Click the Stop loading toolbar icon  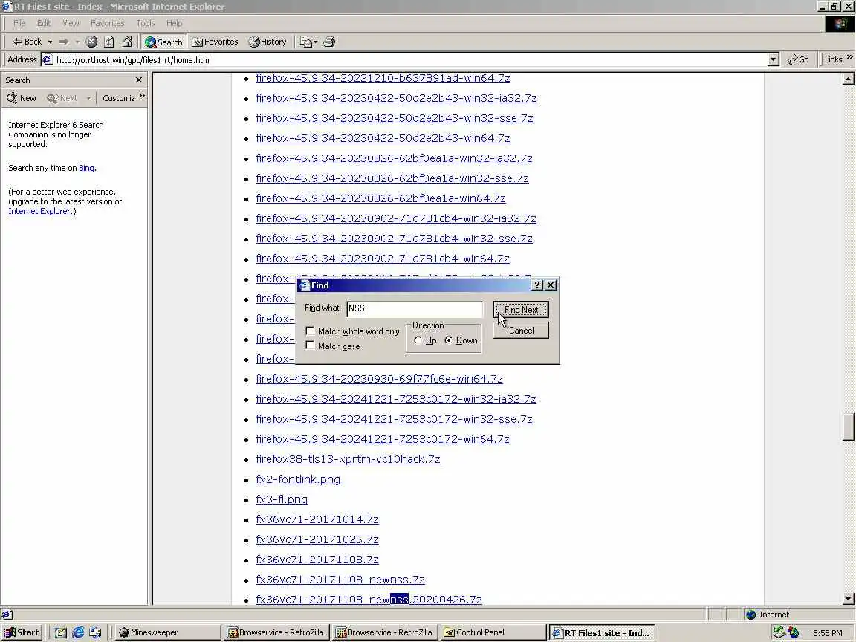(x=91, y=42)
